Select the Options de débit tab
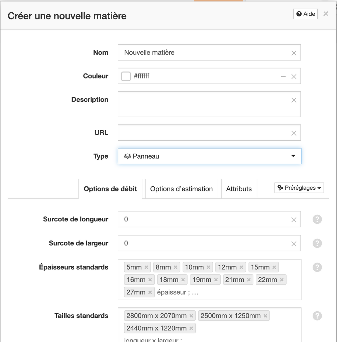This screenshot has height=342, width=337. [x=110, y=189]
